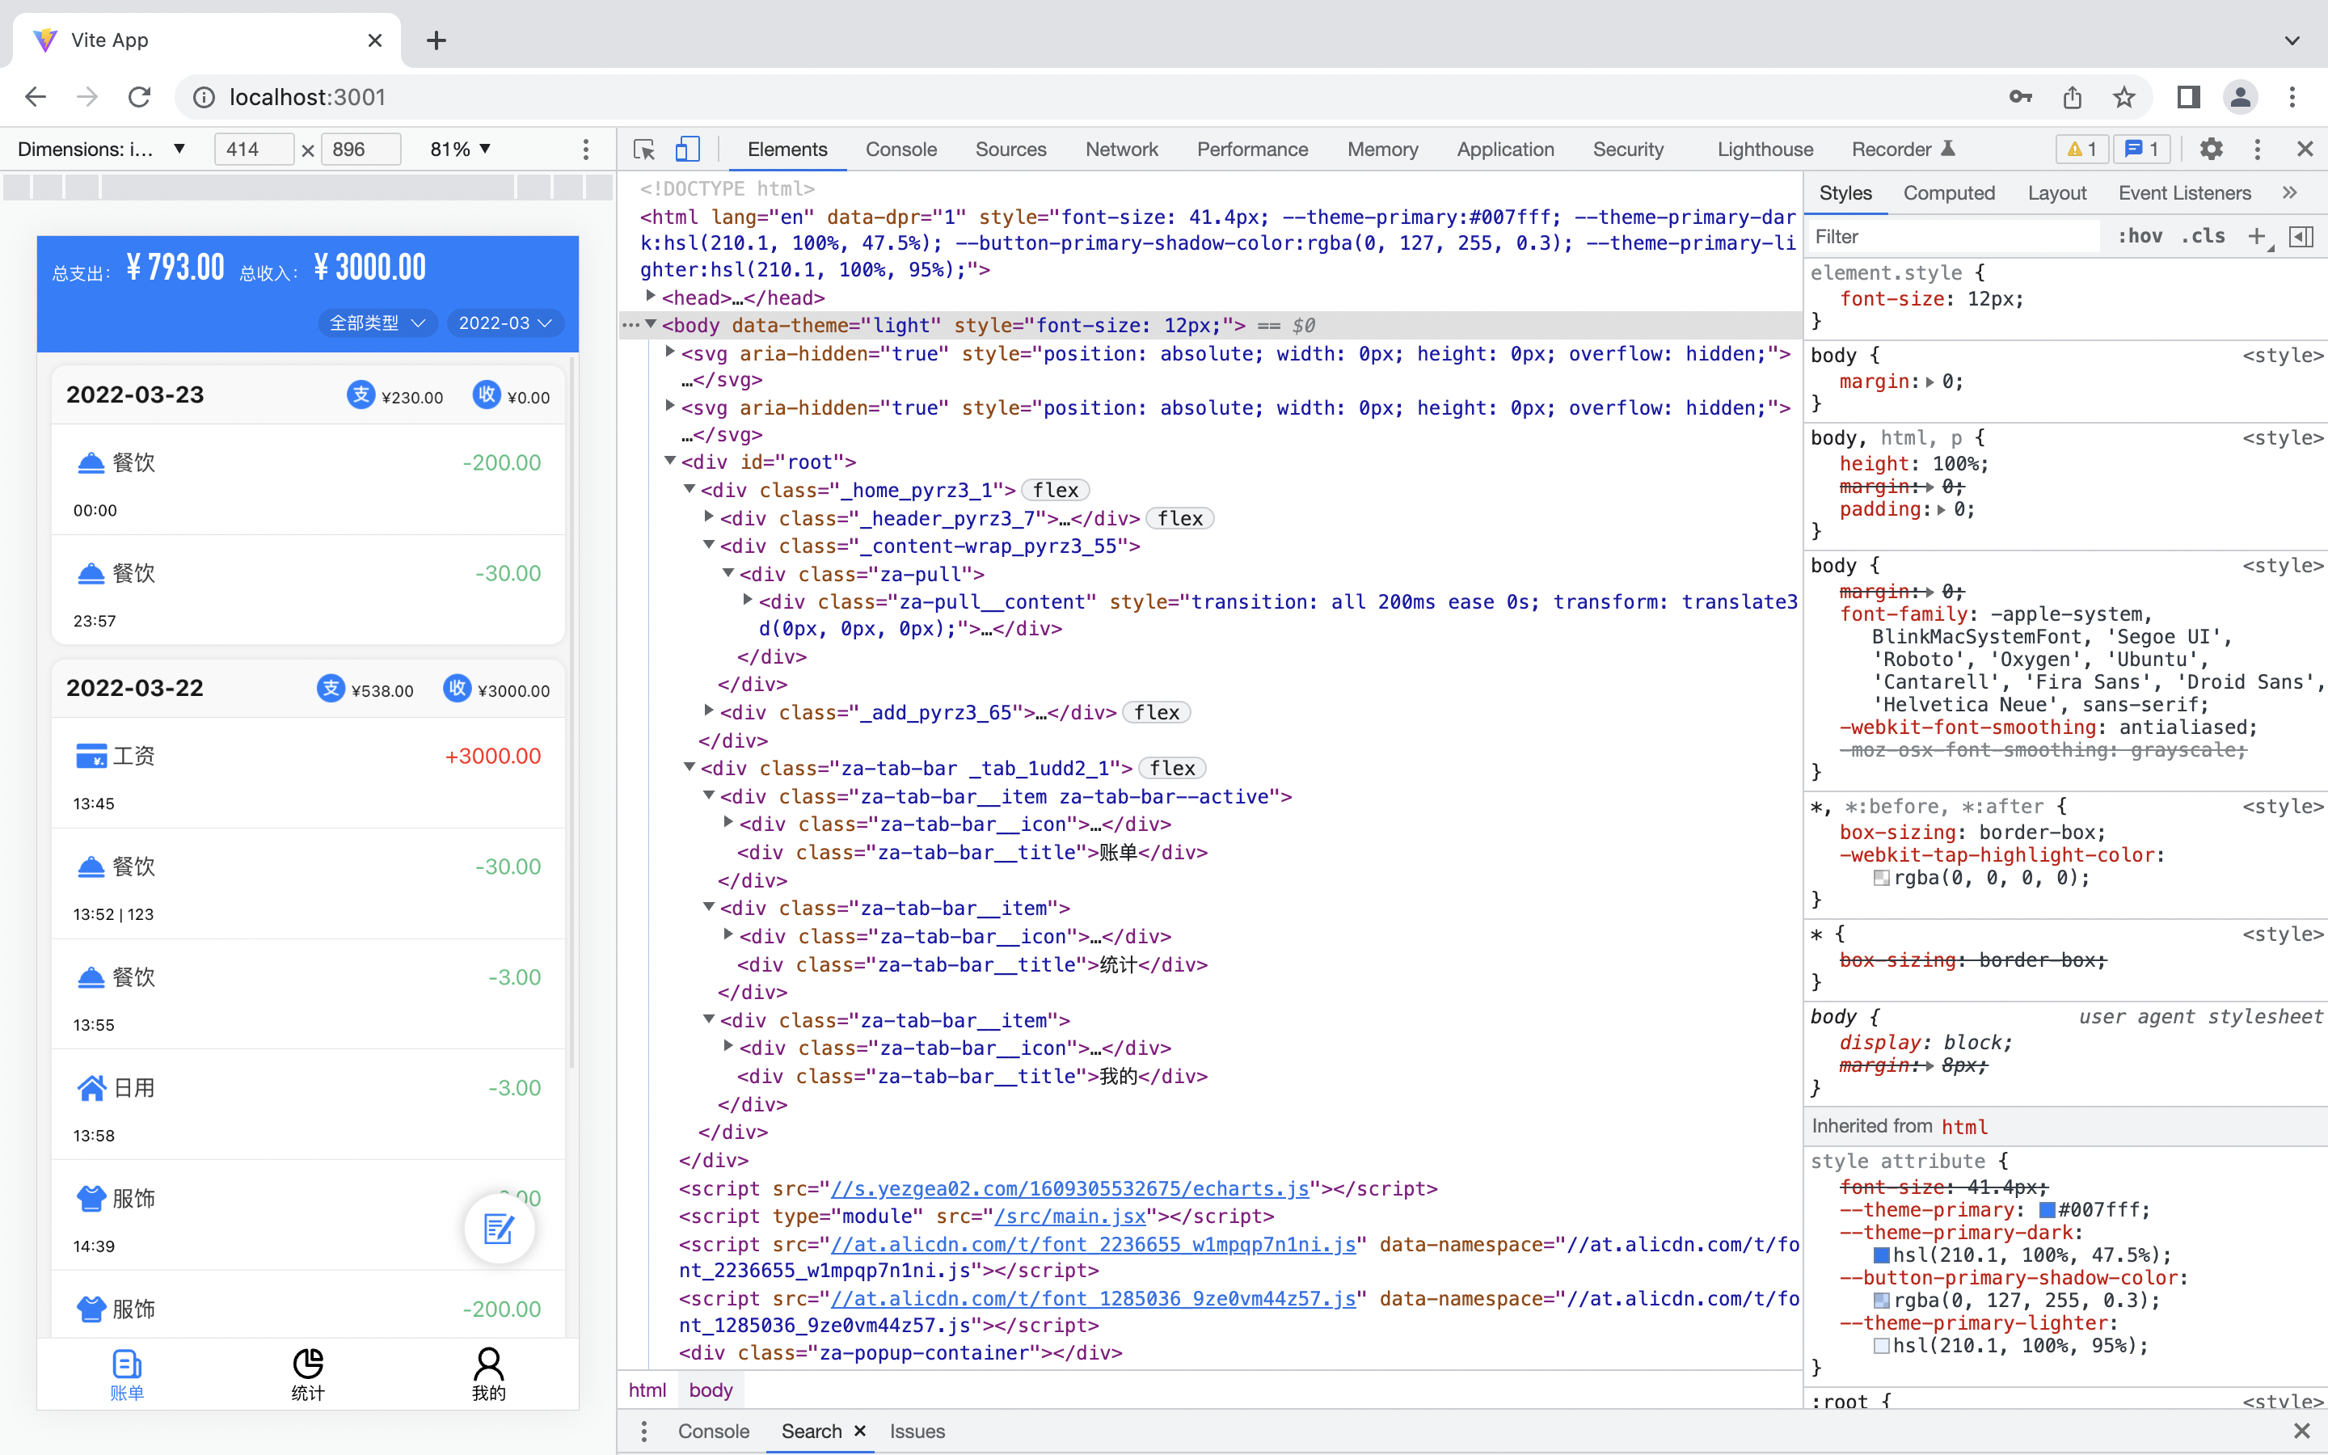
Task: Show more Styles pane tabs chevron
Action: (x=2289, y=192)
